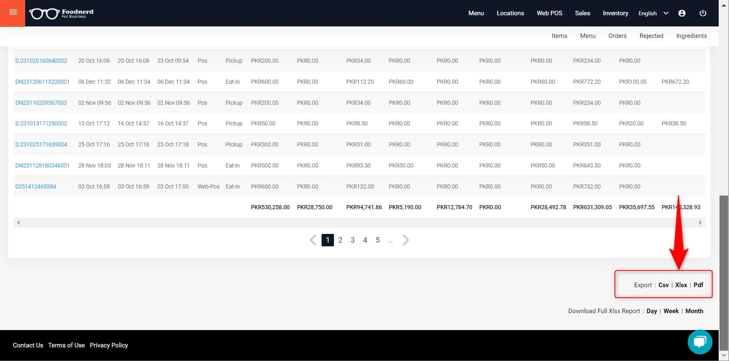
Task: Open order 0351412465384
Action: click(x=36, y=186)
